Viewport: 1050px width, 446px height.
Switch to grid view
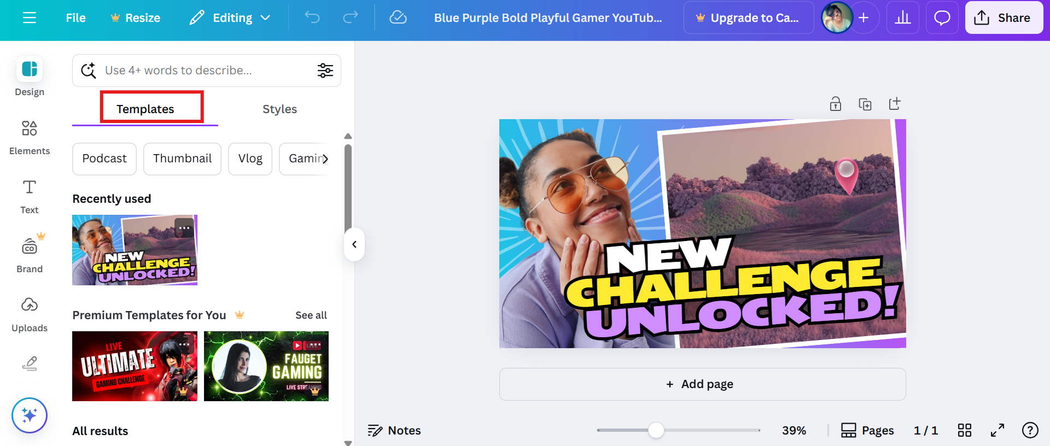(965, 431)
